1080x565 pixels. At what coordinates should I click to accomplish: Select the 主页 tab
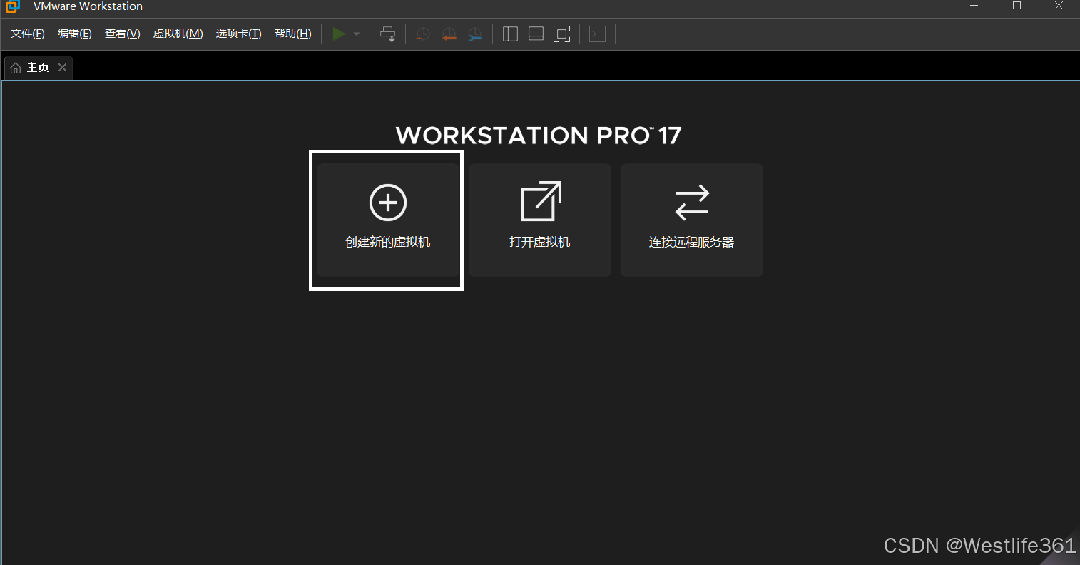tap(37, 66)
